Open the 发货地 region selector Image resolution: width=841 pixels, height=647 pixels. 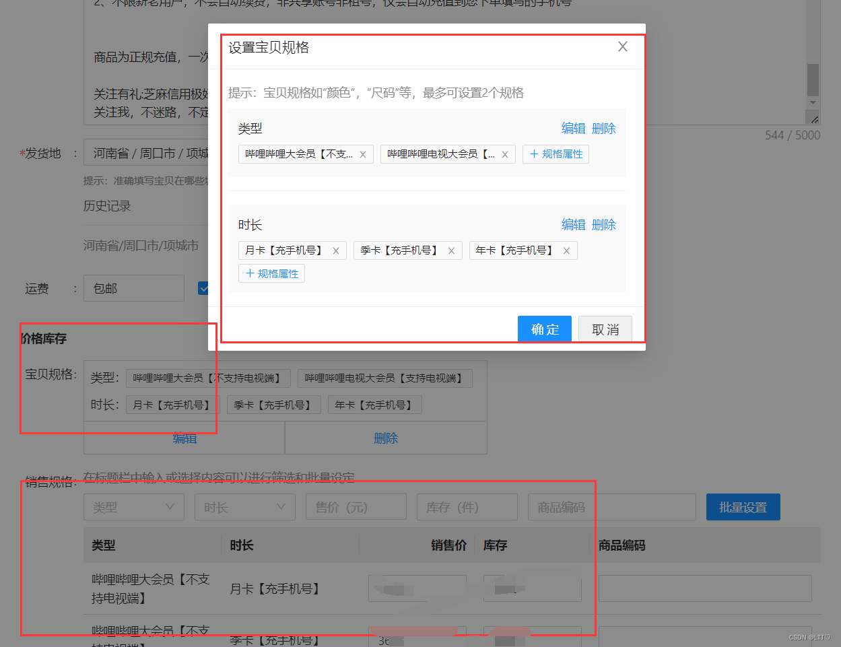point(146,153)
